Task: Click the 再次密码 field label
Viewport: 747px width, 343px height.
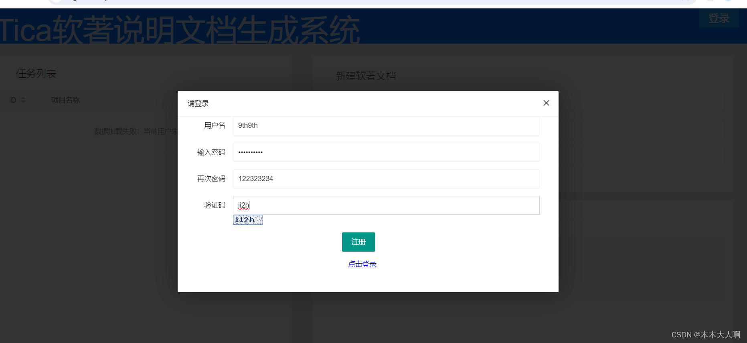Action: [211, 179]
